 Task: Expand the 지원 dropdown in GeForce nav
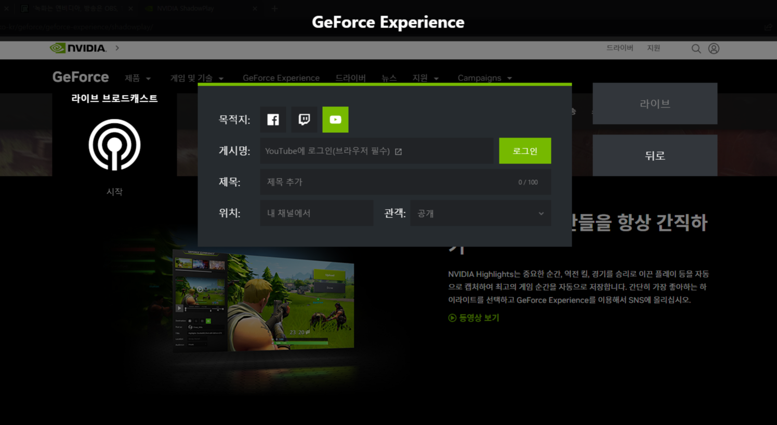tap(426, 78)
